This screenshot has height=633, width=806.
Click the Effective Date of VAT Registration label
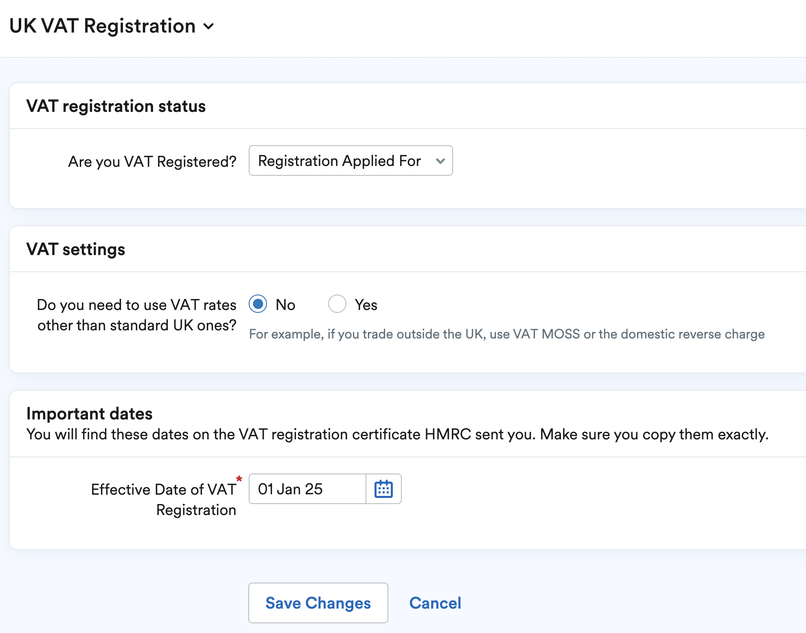164,500
